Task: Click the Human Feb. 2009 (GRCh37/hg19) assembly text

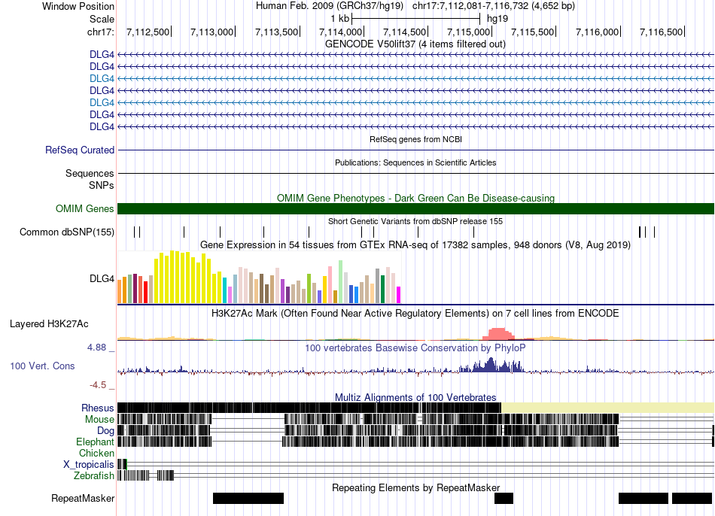Action: 329,6
